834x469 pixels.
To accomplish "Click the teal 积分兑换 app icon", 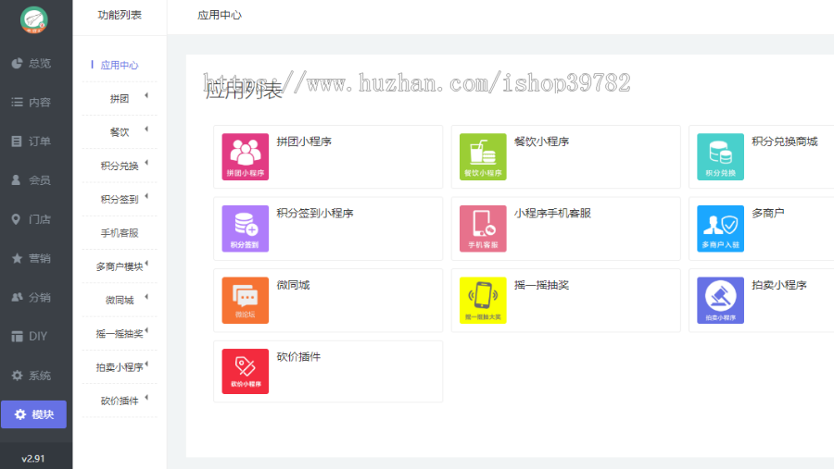I will pos(720,156).
